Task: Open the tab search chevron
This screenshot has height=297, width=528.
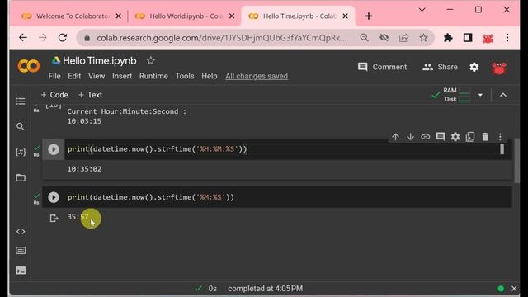Action: [x=422, y=10]
